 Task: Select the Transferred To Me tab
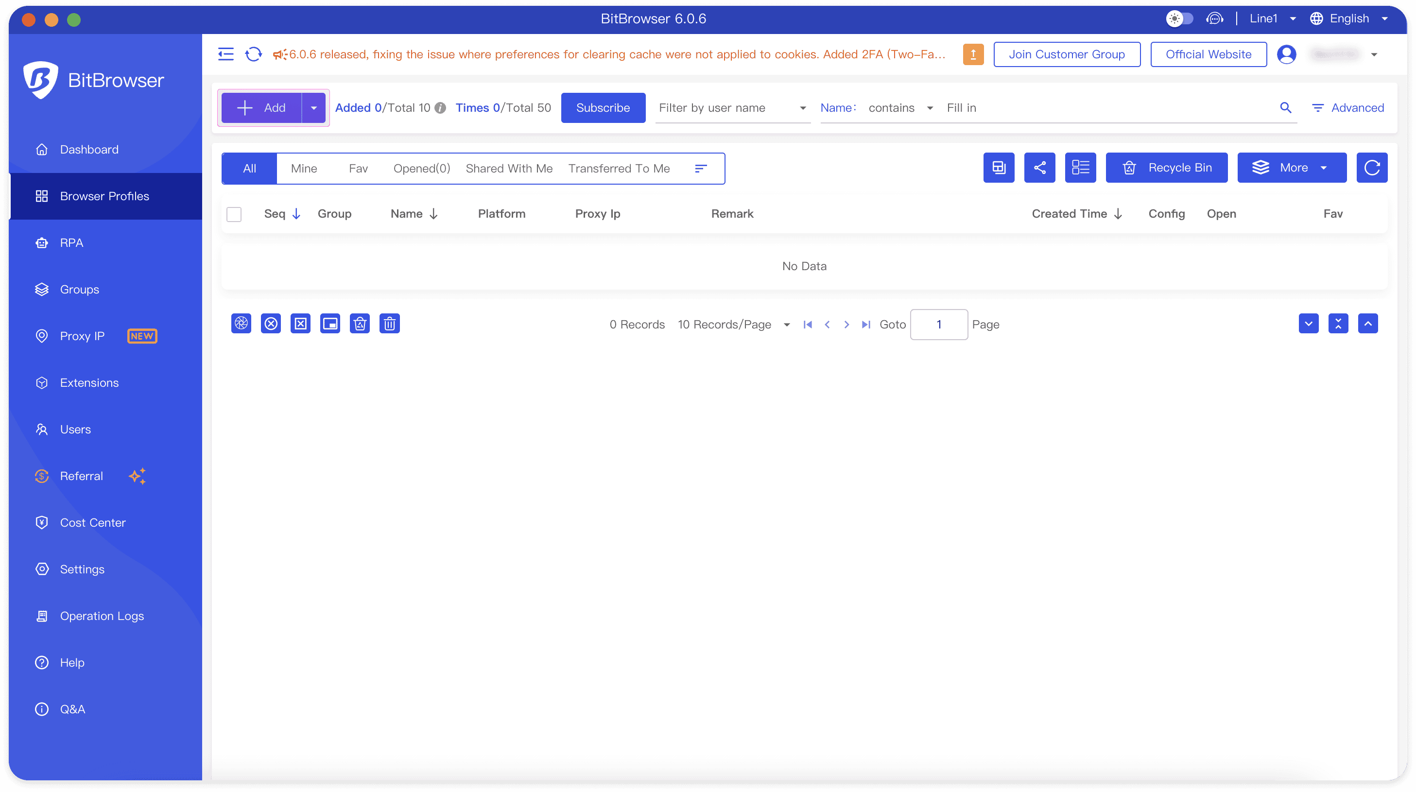pyautogui.click(x=619, y=169)
